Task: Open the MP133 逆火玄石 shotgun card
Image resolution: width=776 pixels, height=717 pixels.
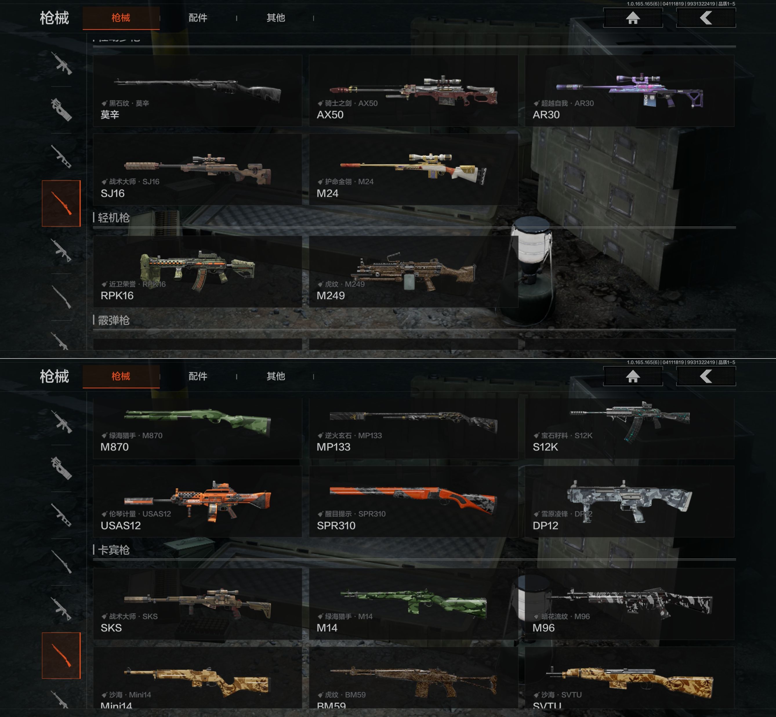Action: 414,428
